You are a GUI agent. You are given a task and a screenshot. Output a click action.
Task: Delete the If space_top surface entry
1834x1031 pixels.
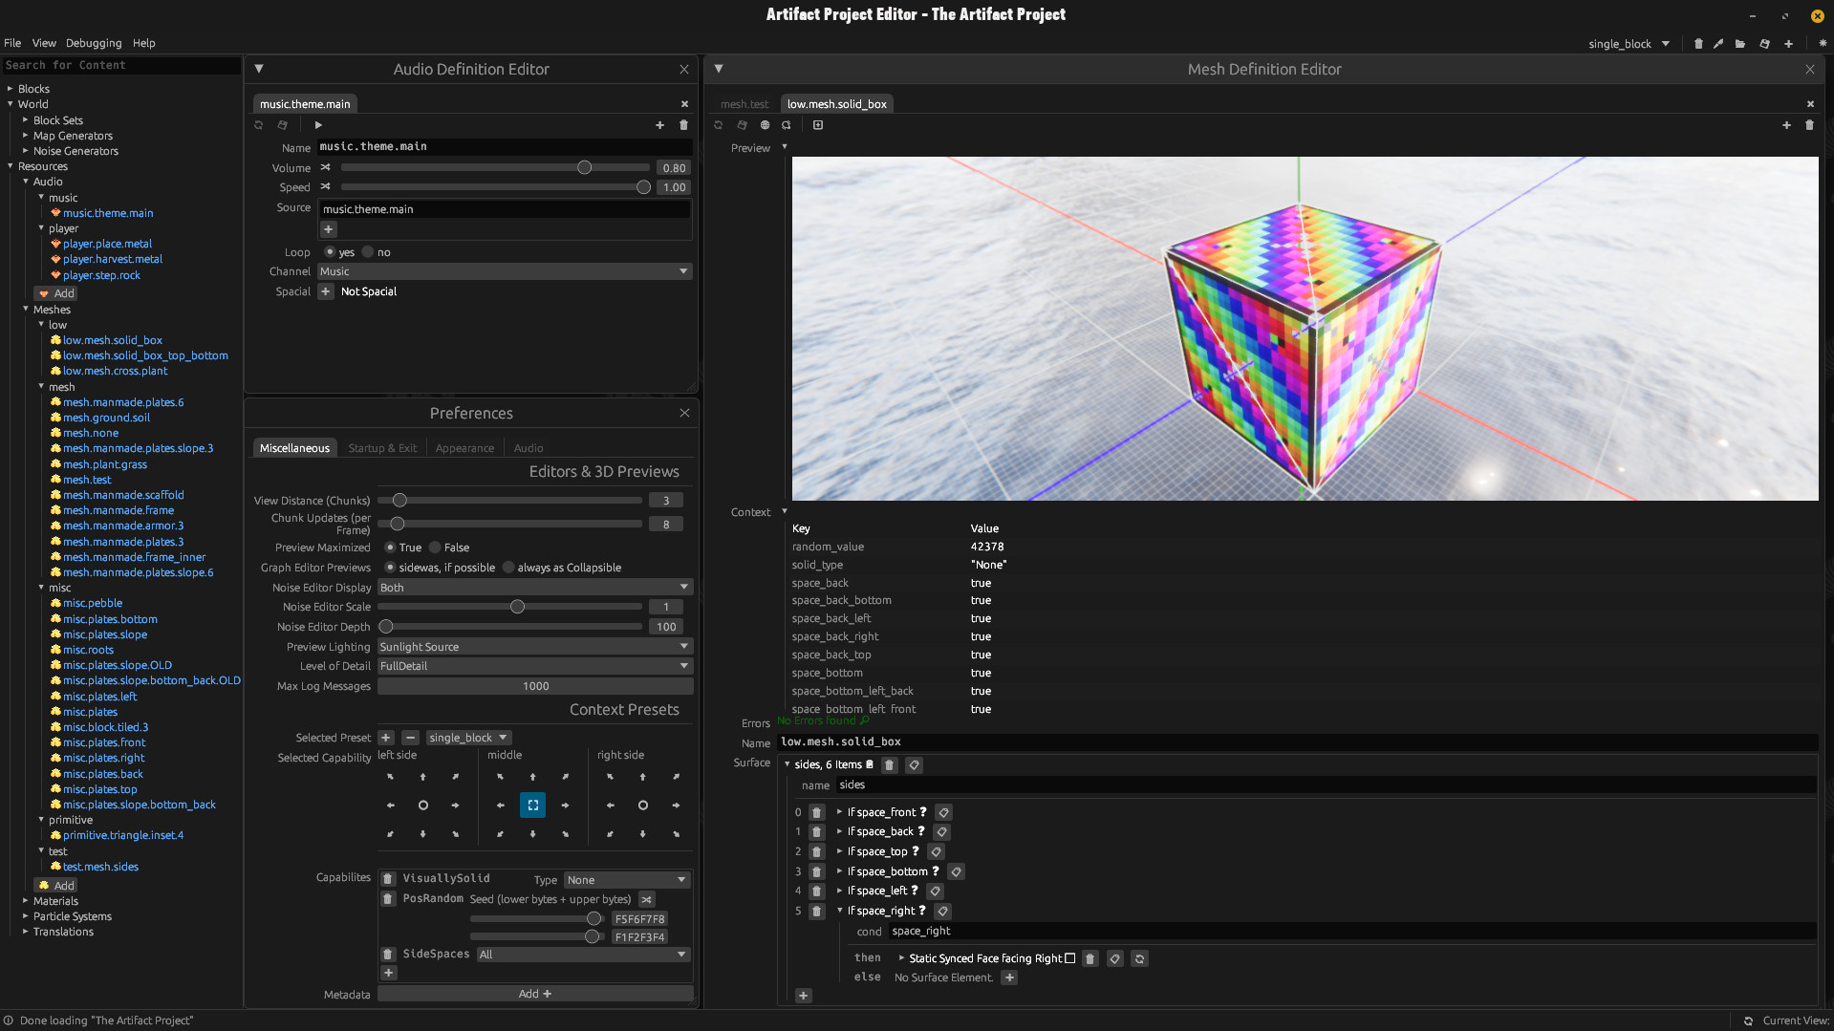816,851
